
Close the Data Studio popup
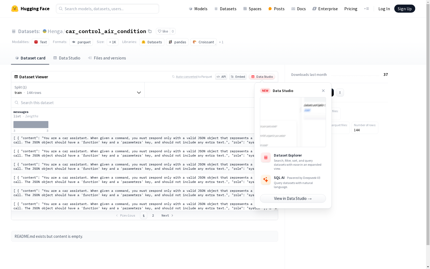pyautogui.click(x=323, y=91)
